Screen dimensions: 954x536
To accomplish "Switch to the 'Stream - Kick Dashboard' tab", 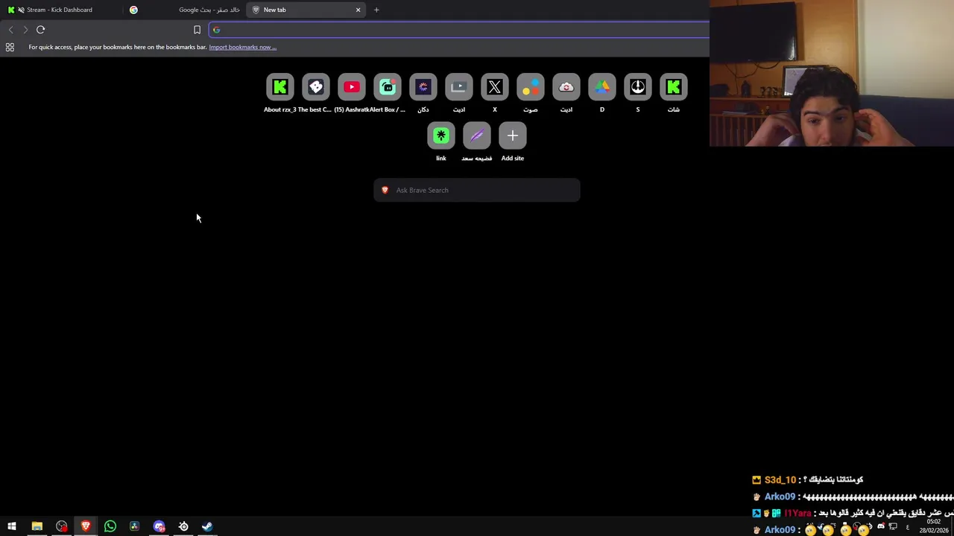I will [x=60, y=10].
